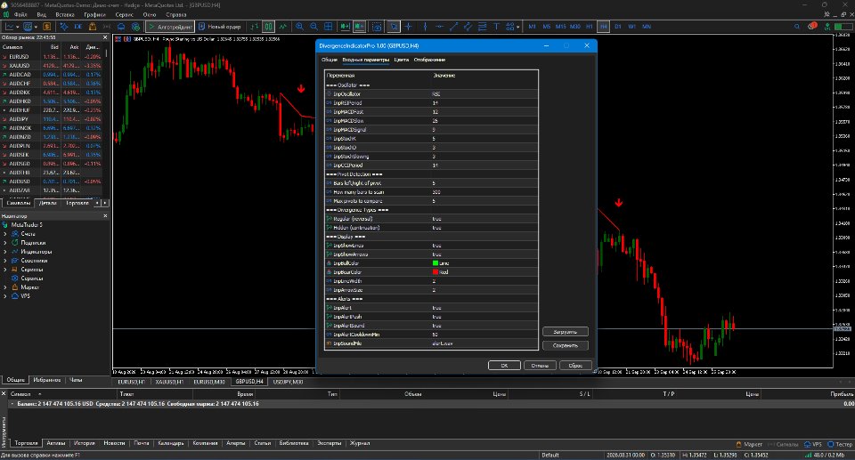Toggle Hidden (continuation) true value
855x460 pixels.
pyautogui.click(x=436, y=228)
